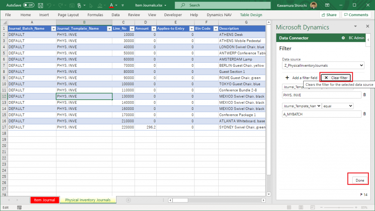Undo the last action
Viewport: 375px width, 211px height.
49,5
